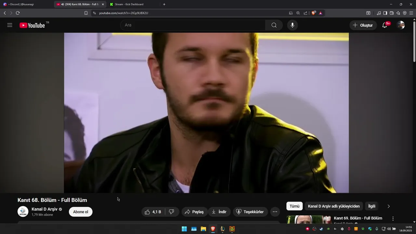416x234 pixels.
Task: Close the Kanıt 68. Bölüm tab
Action: tap(103, 4)
